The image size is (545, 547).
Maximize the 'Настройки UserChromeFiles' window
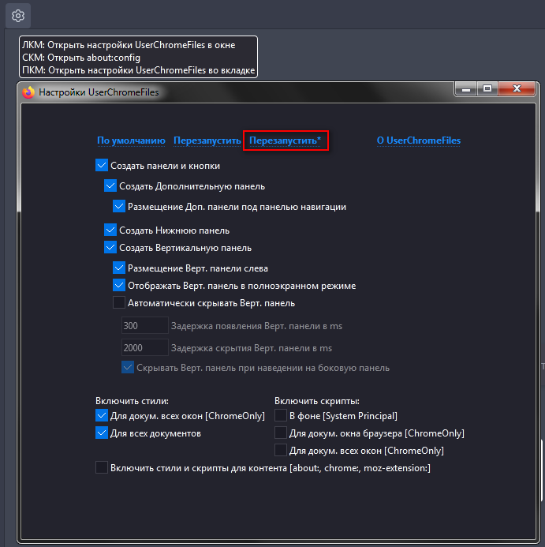coord(487,89)
